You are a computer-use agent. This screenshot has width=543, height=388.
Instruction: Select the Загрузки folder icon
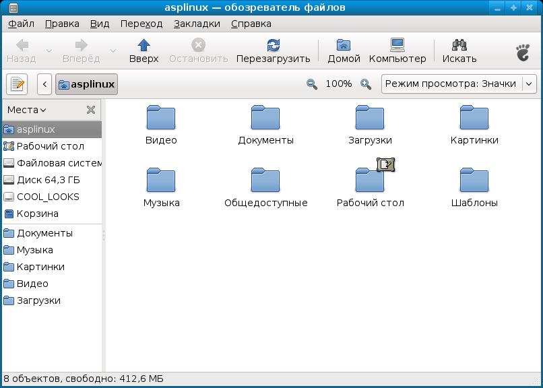click(370, 118)
